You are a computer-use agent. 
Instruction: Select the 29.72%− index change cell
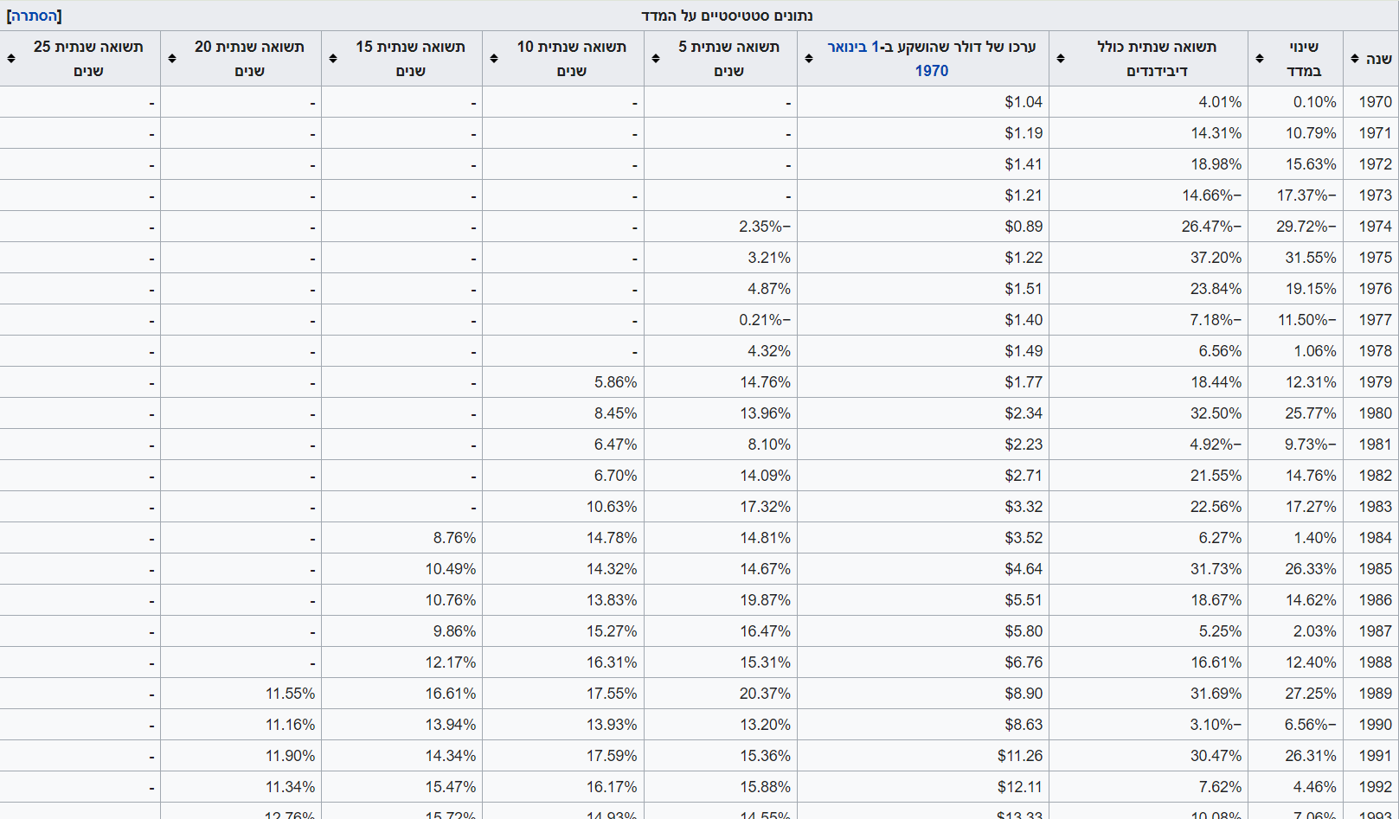(x=1306, y=227)
